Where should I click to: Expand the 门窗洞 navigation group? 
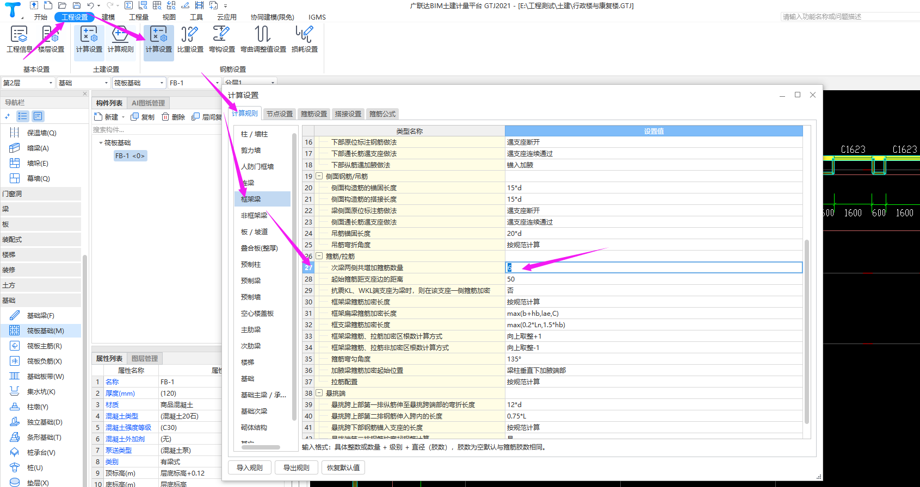click(x=41, y=193)
